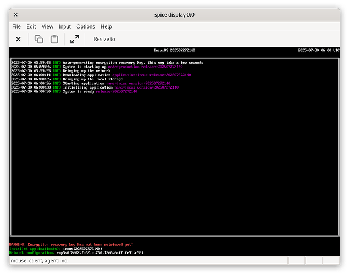The height and width of the screenshot is (275, 349).
Task: Click the 'Network configuration' line
Action: tap(76, 253)
